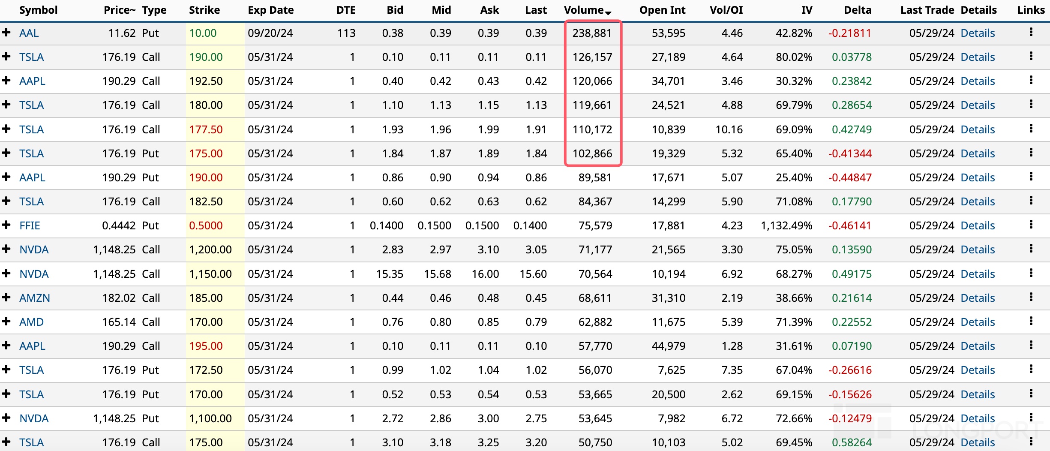Sort by the Open Int column header
This screenshot has width=1050, height=451.
coord(662,10)
